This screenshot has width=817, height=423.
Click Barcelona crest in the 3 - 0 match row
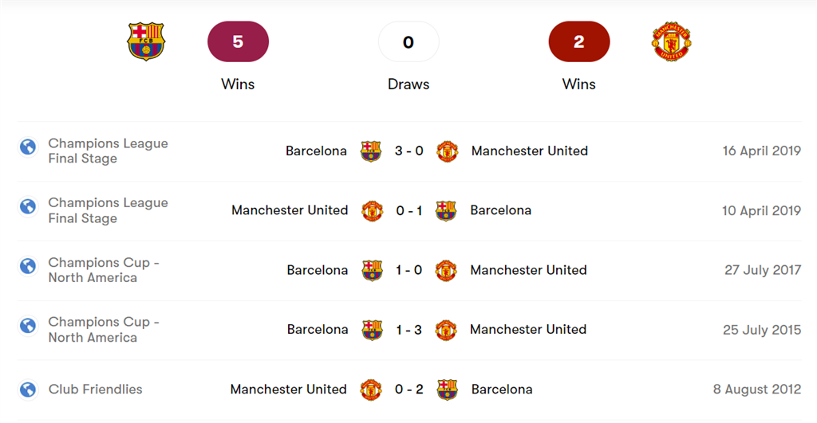click(x=371, y=151)
